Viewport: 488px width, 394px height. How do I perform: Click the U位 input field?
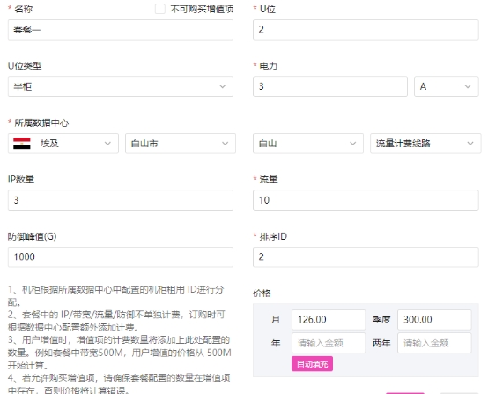coord(366,30)
